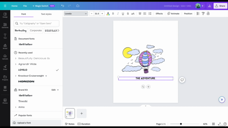Open the Brand sidebar panel
The height and width of the screenshot is (128, 228).
point(5,47)
